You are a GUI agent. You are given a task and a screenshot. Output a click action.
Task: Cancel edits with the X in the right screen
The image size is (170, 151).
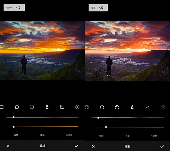pyautogui.click(x=93, y=146)
